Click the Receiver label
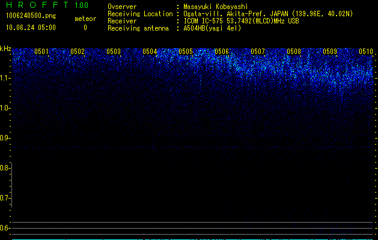378x240 pixels. 122,21
